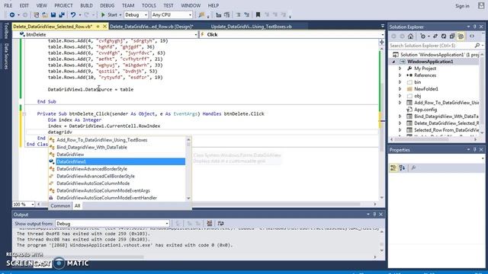Viewport: 488px width, 274px height.
Task: Click the IntelliSense list scroll down arrow
Action: coord(188,198)
